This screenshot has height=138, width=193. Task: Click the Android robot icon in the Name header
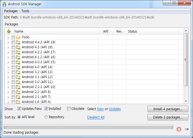coord(9,31)
